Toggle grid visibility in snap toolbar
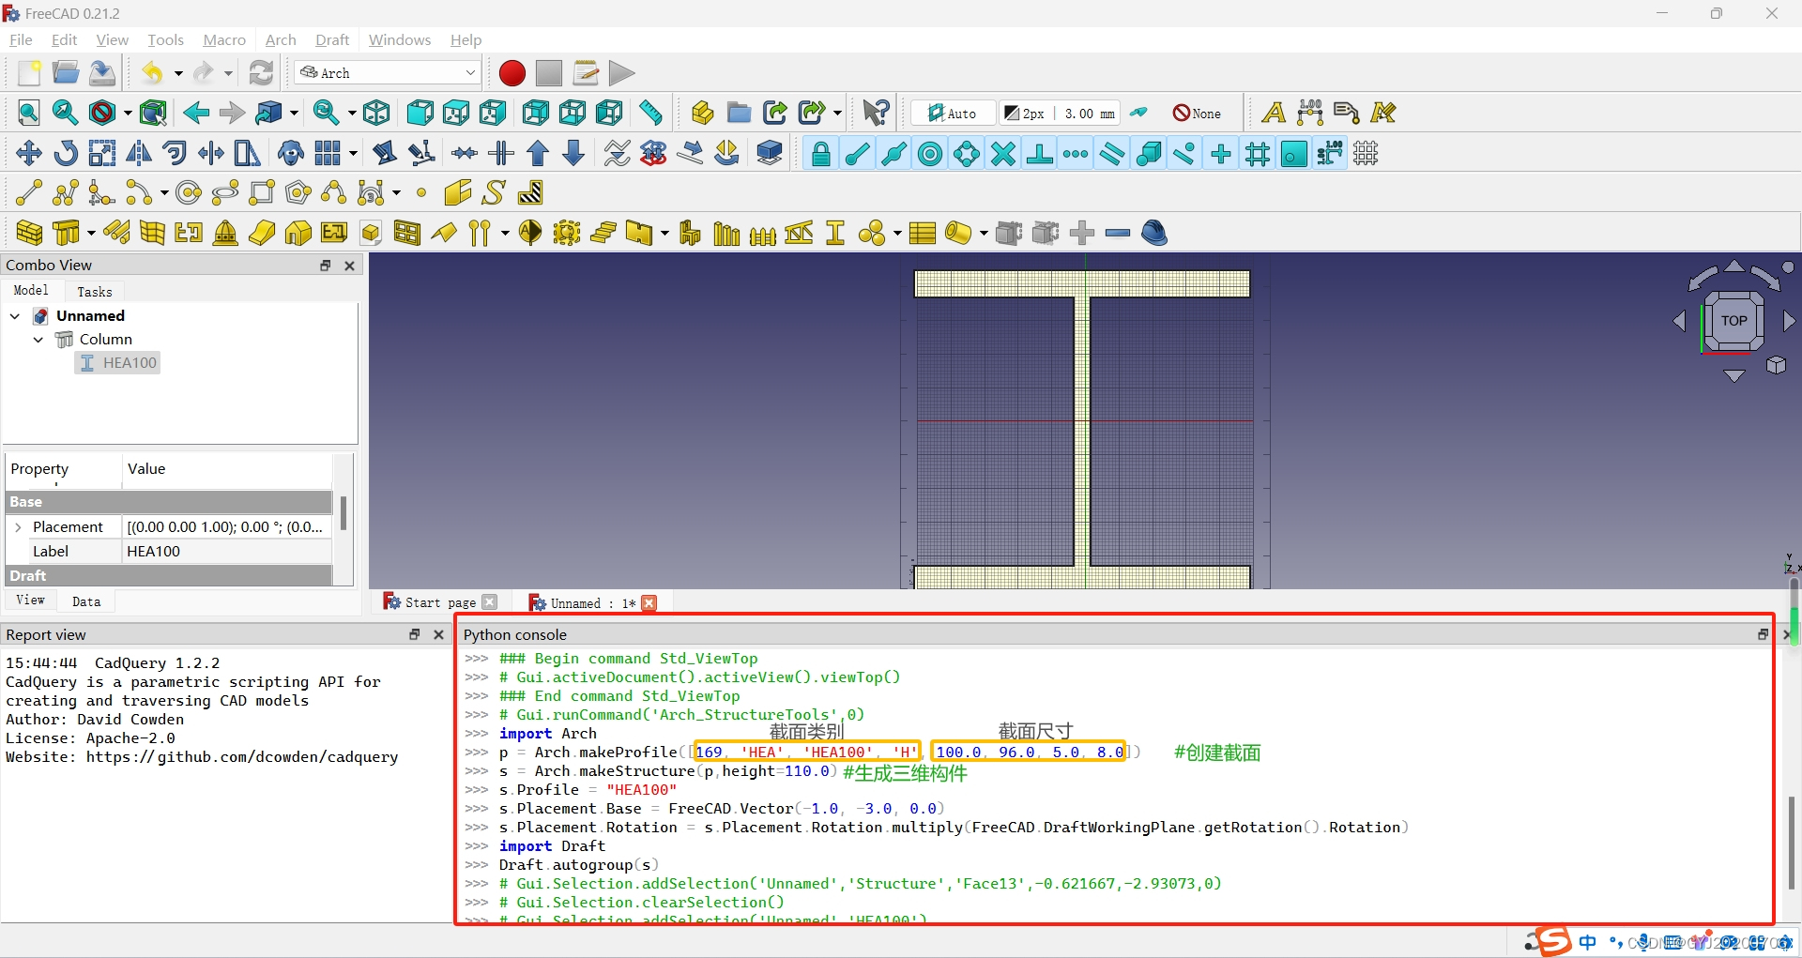 [x=1367, y=153]
